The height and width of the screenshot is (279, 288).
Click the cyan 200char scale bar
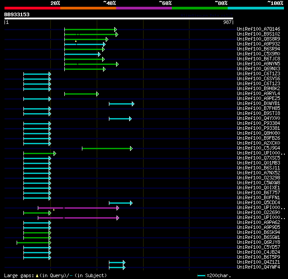coord(202,275)
